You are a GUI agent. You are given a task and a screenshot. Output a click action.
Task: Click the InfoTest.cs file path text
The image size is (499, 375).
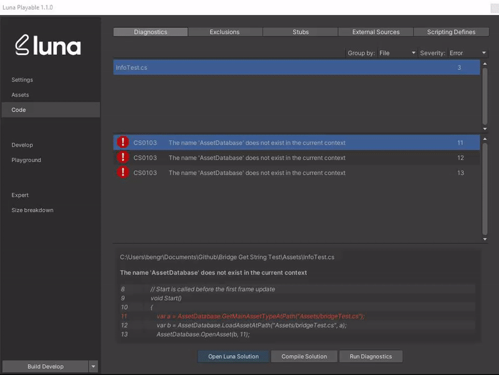coord(227,257)
